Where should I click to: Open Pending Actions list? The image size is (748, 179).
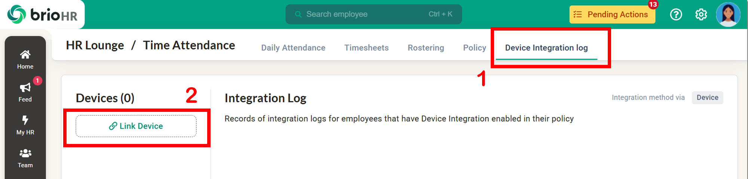click(612, 15)
